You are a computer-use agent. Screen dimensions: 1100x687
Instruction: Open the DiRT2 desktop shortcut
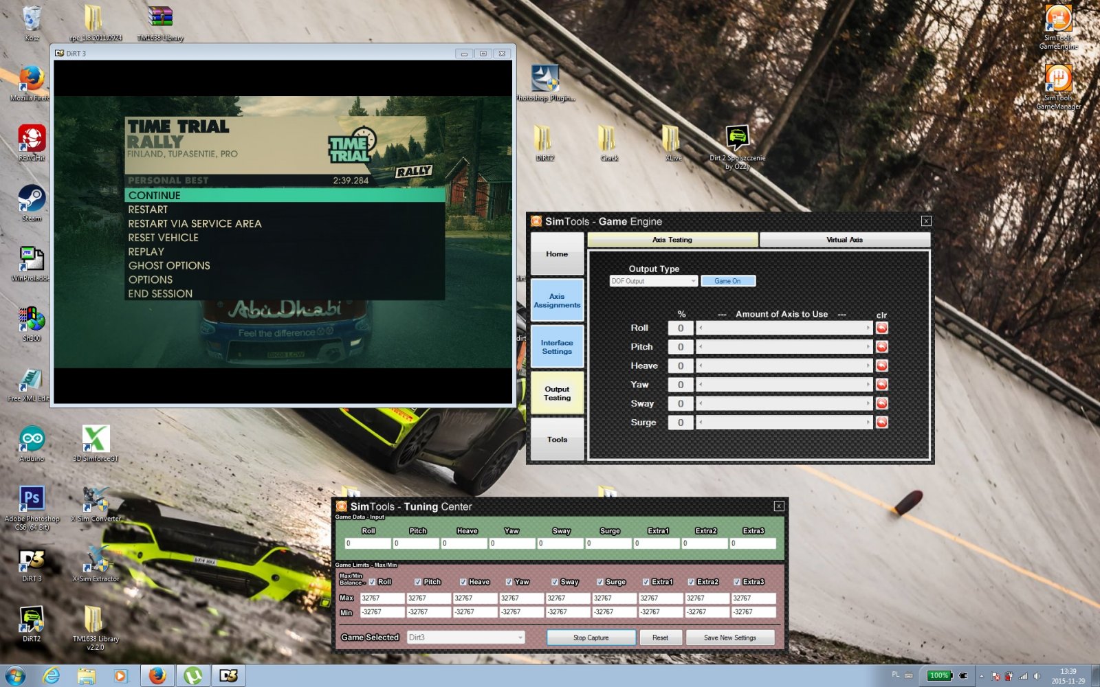32,624
